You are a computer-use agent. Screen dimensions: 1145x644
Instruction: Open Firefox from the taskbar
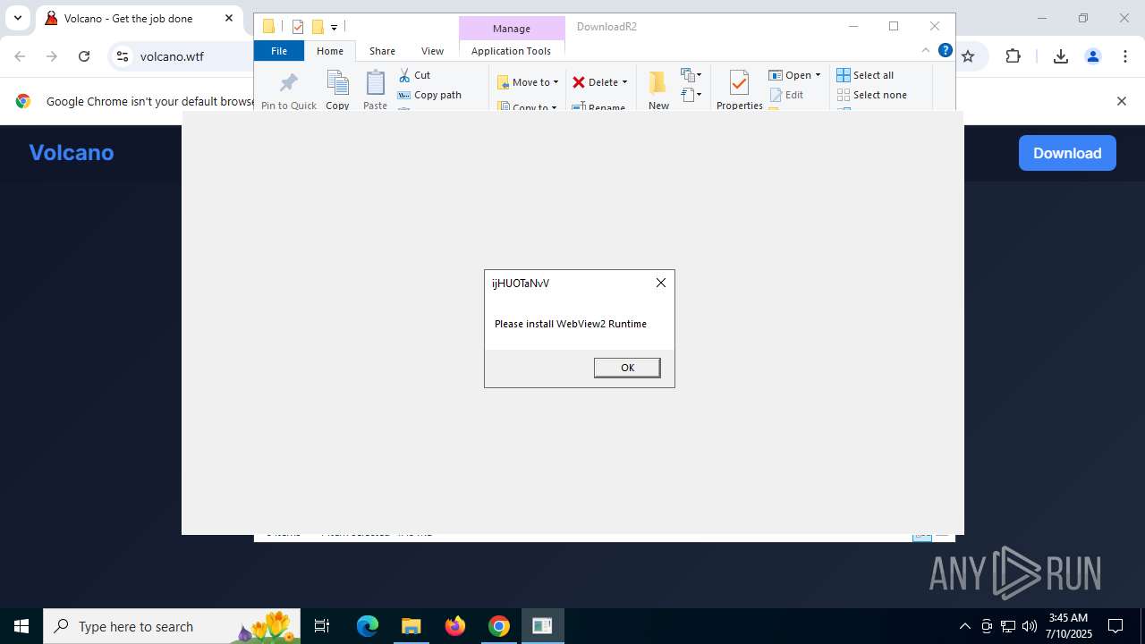click(455, 626)
